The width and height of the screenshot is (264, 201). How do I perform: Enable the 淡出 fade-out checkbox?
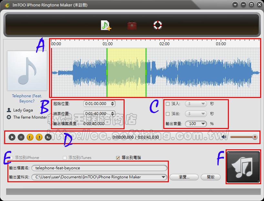click(168, 114)
